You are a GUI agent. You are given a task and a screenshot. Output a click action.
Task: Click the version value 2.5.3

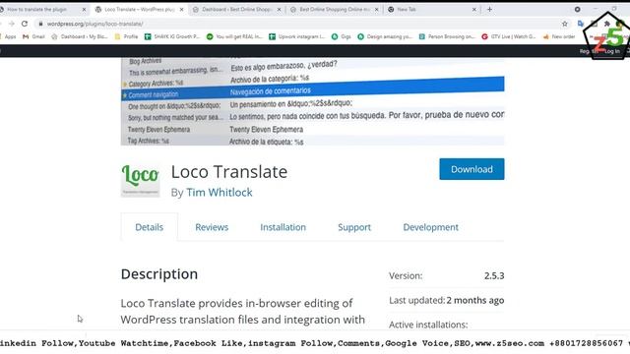coord(494,275)
